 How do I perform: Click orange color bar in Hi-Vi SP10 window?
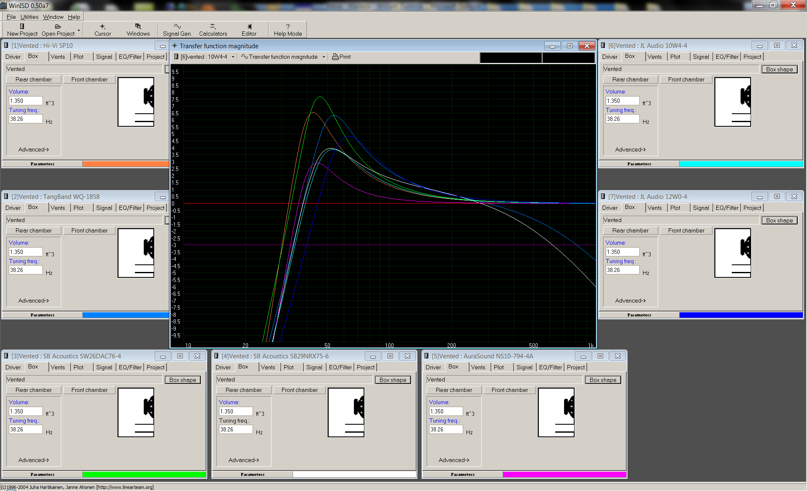pos(126,164)
